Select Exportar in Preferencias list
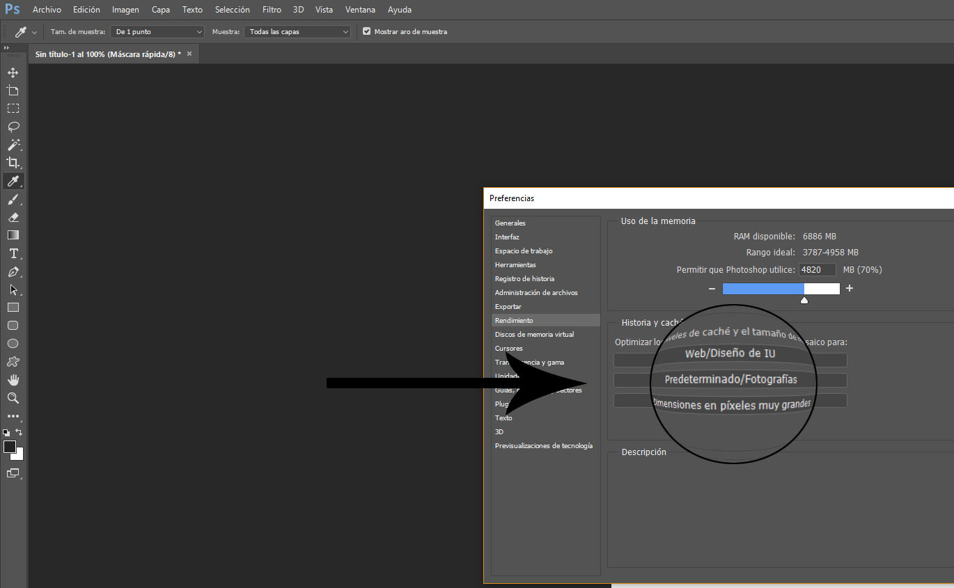954x588 pixels. [x=546, y=306]
